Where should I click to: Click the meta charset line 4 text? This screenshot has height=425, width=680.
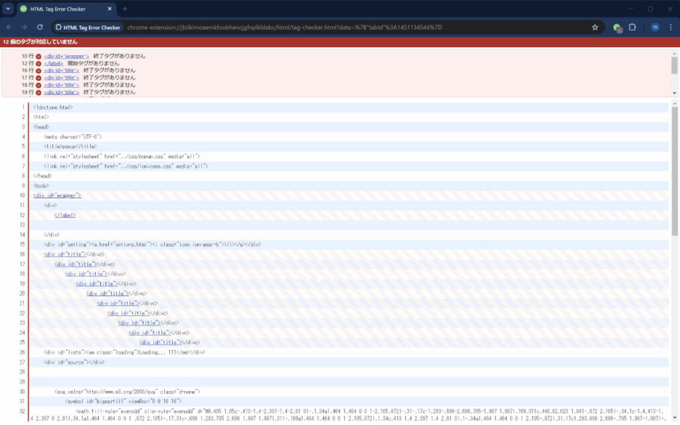pyautogui.click(x=73, y=137)
